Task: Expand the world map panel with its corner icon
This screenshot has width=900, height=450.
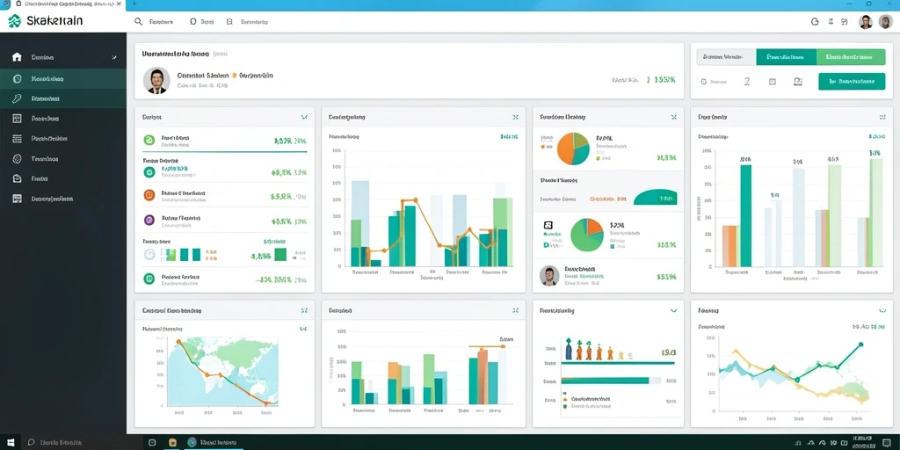Action: pos(304,310)
